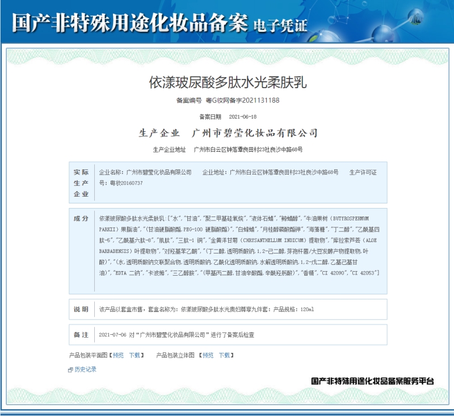Click the 2021-07-06 inspection remark text
Image resolution: width=454 pixels, height=416 pixels.
tap(176, 335)
